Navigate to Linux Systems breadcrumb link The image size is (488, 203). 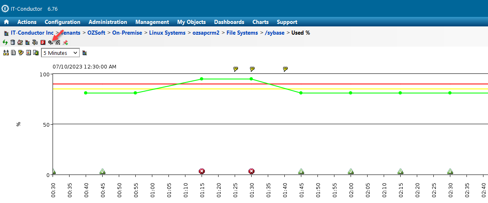167,33
